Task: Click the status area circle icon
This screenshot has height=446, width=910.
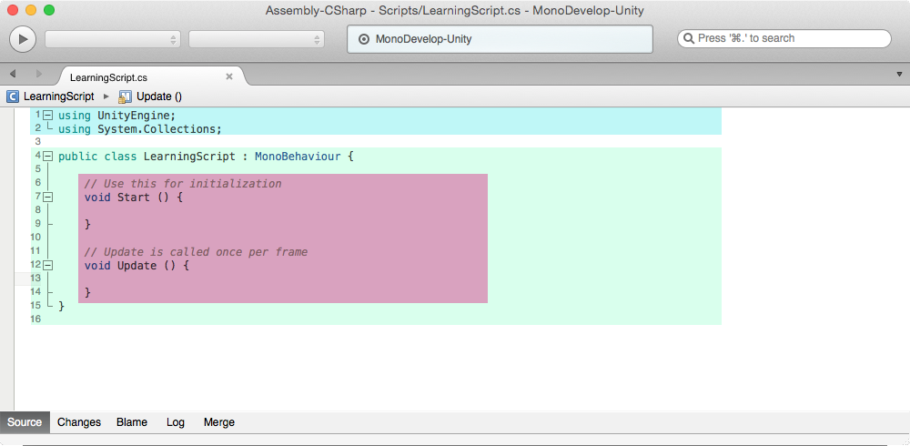Action: click(364, 39)
